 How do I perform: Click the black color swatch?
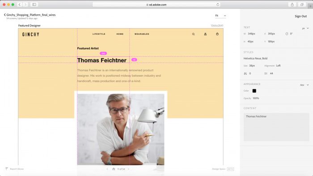pos(254,91)
